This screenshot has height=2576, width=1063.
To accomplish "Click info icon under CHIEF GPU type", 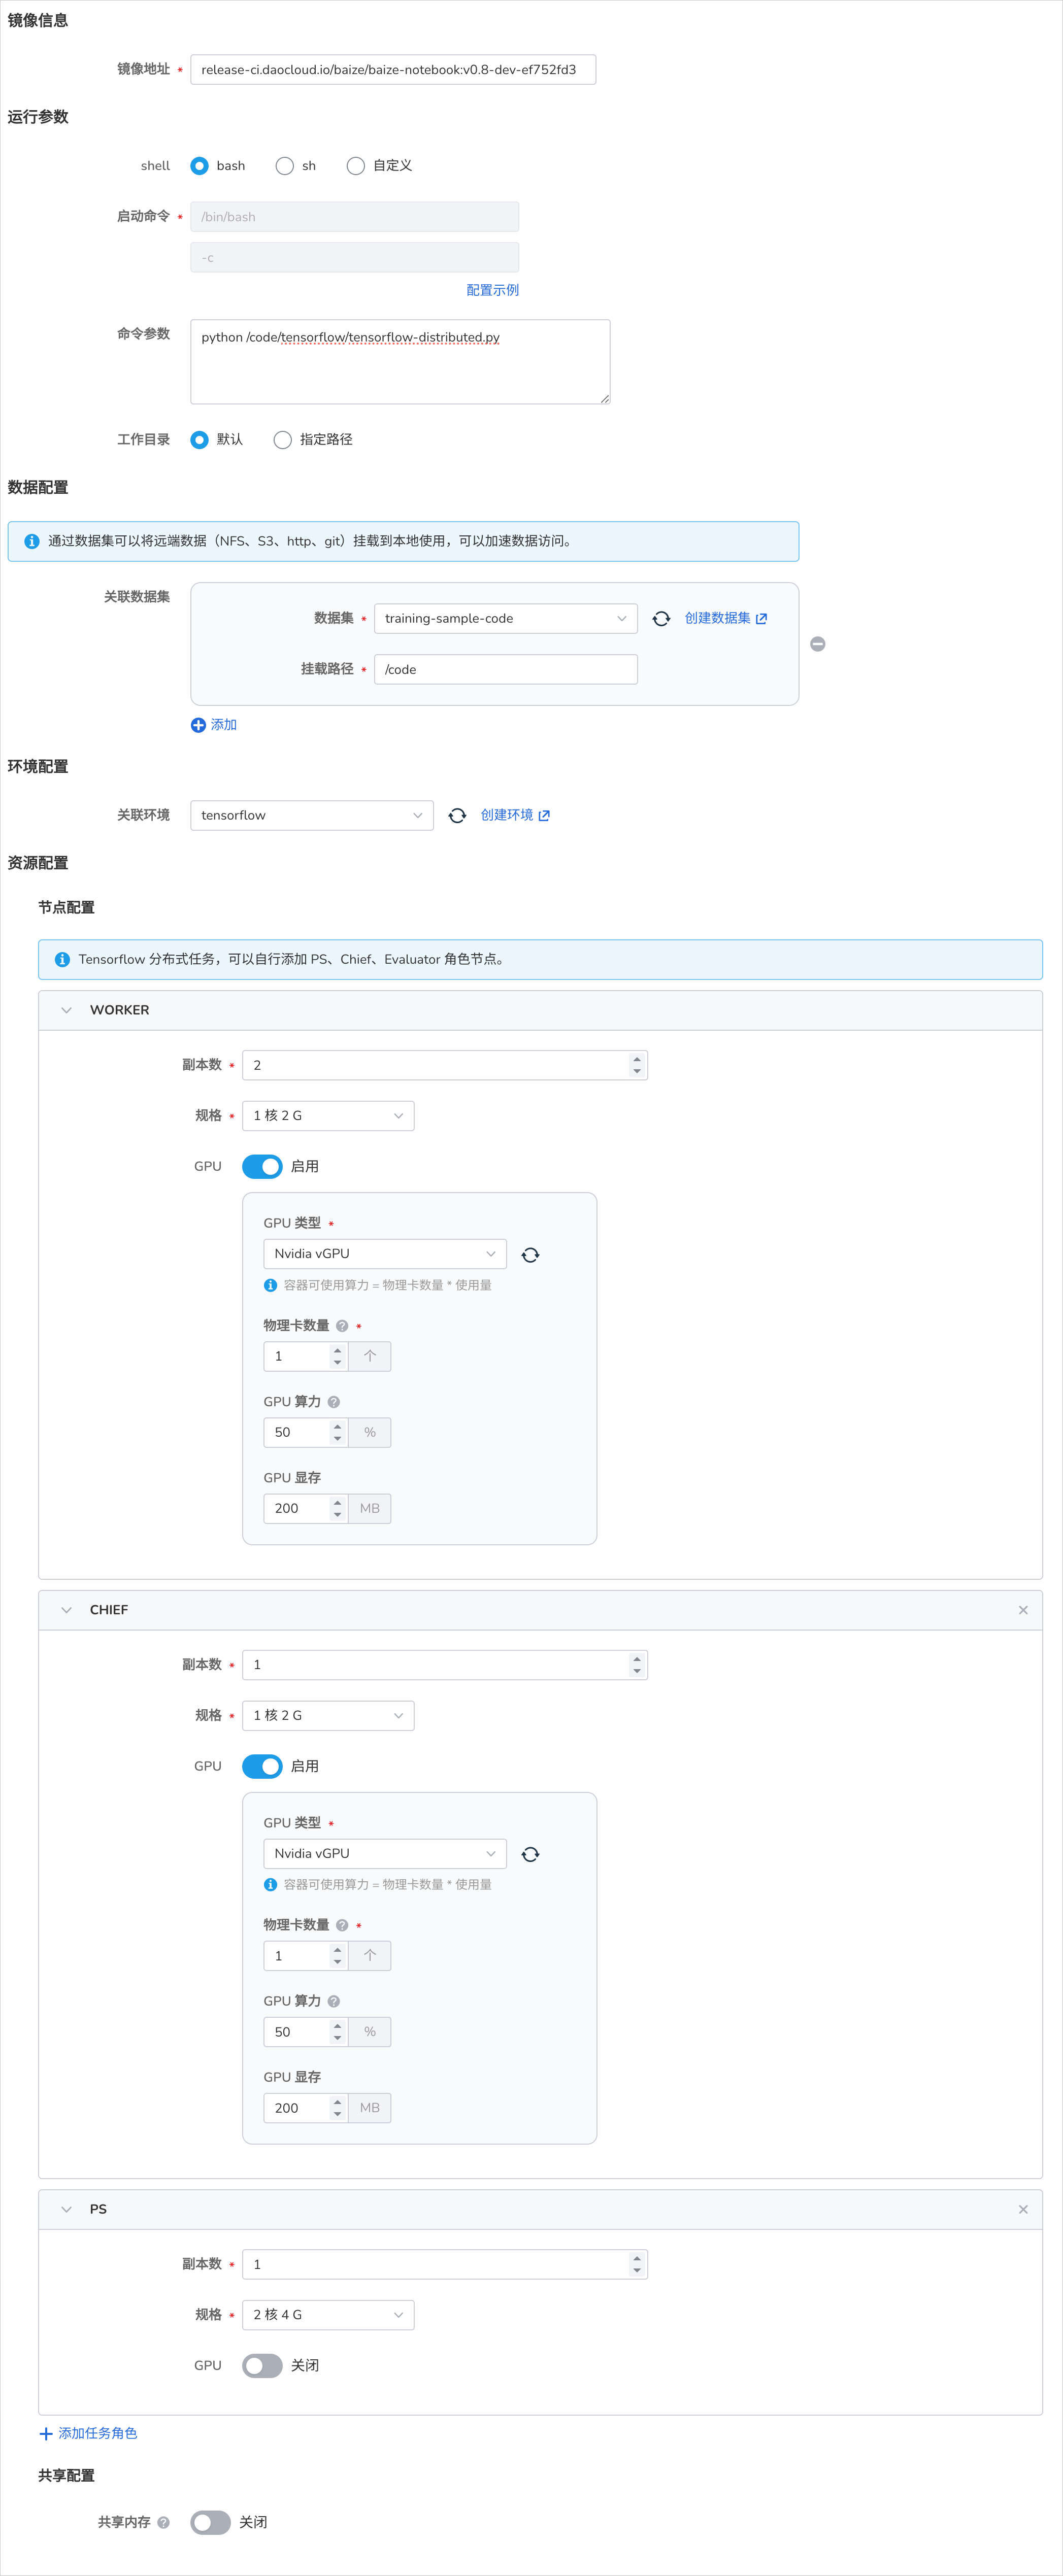I will (x=270, y=1884).
